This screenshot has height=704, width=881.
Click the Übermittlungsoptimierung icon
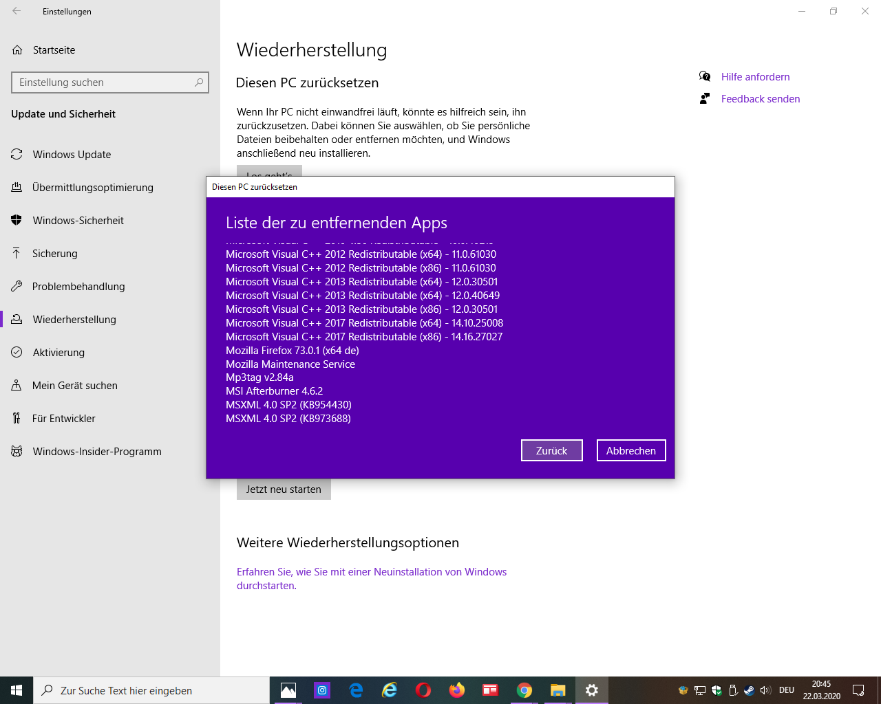(x=17, y=187)
